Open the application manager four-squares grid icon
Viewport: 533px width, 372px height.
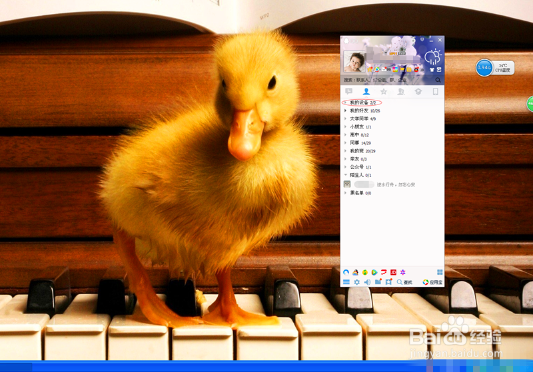[x=440, y=272]
